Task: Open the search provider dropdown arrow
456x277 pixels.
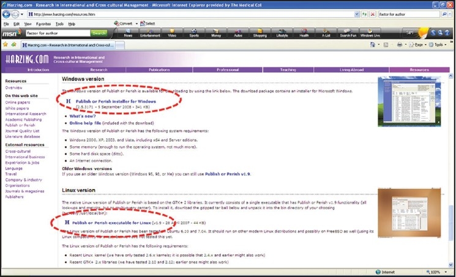Action: 450,14
